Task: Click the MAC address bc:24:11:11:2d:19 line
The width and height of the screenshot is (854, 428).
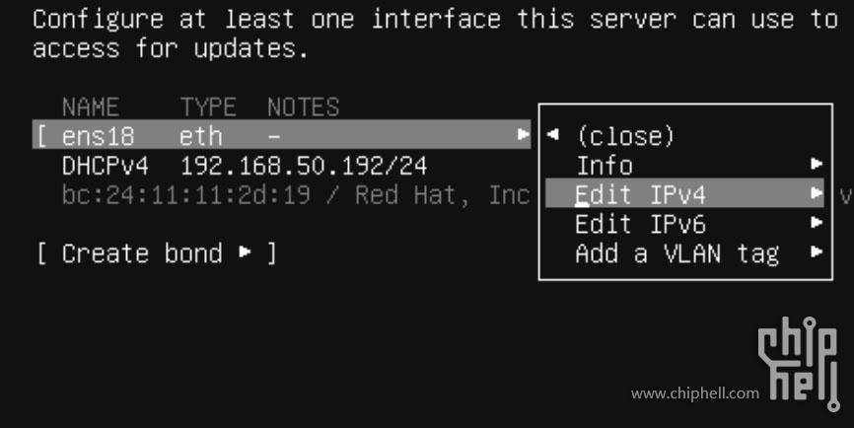Action: [x=185, y=195]
